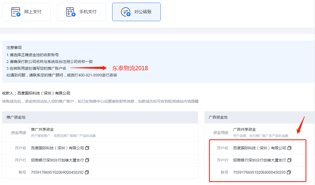315x185 pixels.
Task: Click the 广告资金池 panel header
Action: [259, 117]
